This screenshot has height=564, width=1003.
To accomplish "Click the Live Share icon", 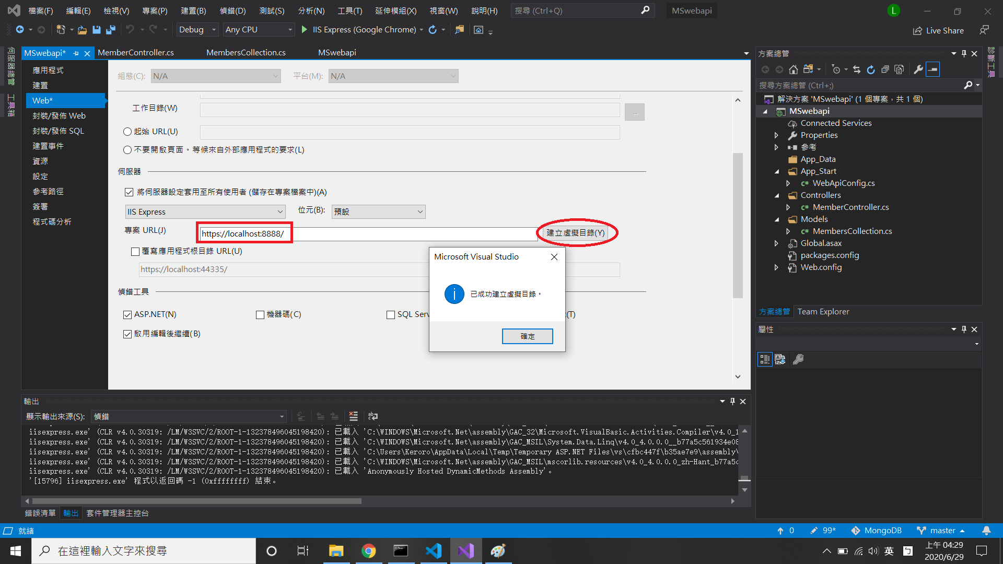I will tap(917, 30).
